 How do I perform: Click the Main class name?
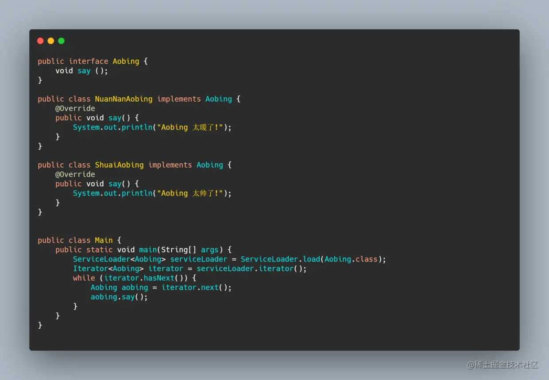coord(104,240)
